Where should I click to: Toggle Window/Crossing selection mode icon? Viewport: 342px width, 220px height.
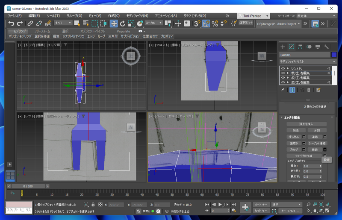pos(103,23)
